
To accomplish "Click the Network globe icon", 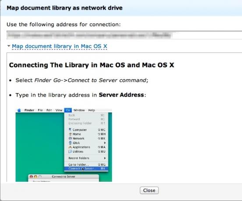I will pos(70,138).
